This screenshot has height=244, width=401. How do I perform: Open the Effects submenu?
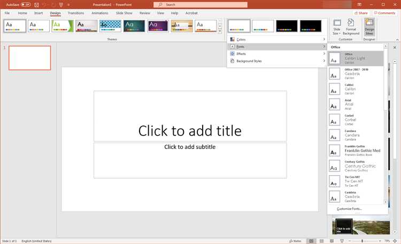(x=277, y=54)
